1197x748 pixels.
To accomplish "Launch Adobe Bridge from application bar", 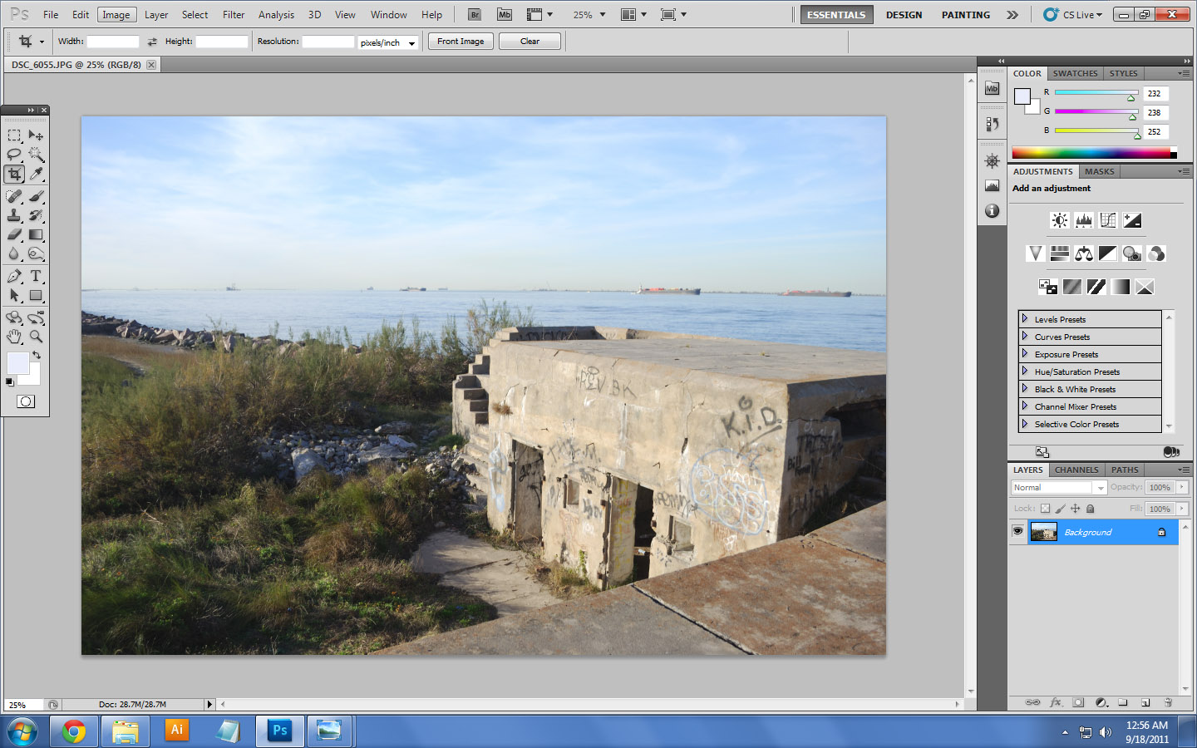I will tap(475, 14).
